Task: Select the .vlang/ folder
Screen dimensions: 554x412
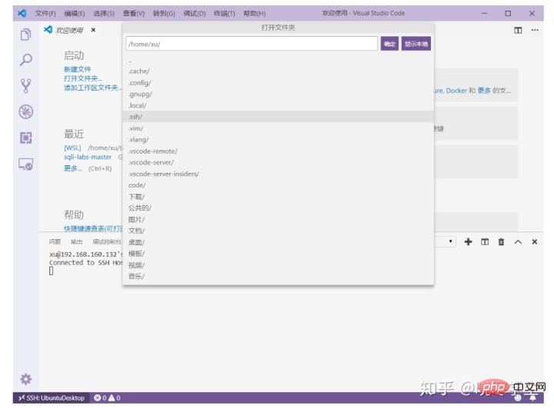Action: coord(279,139)
